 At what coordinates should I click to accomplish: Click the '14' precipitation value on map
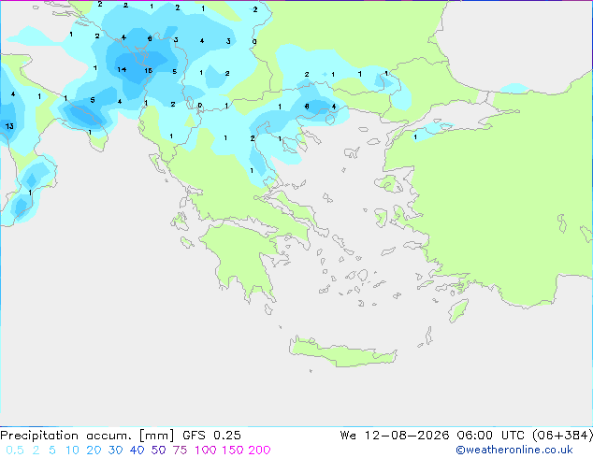(122, 69)
